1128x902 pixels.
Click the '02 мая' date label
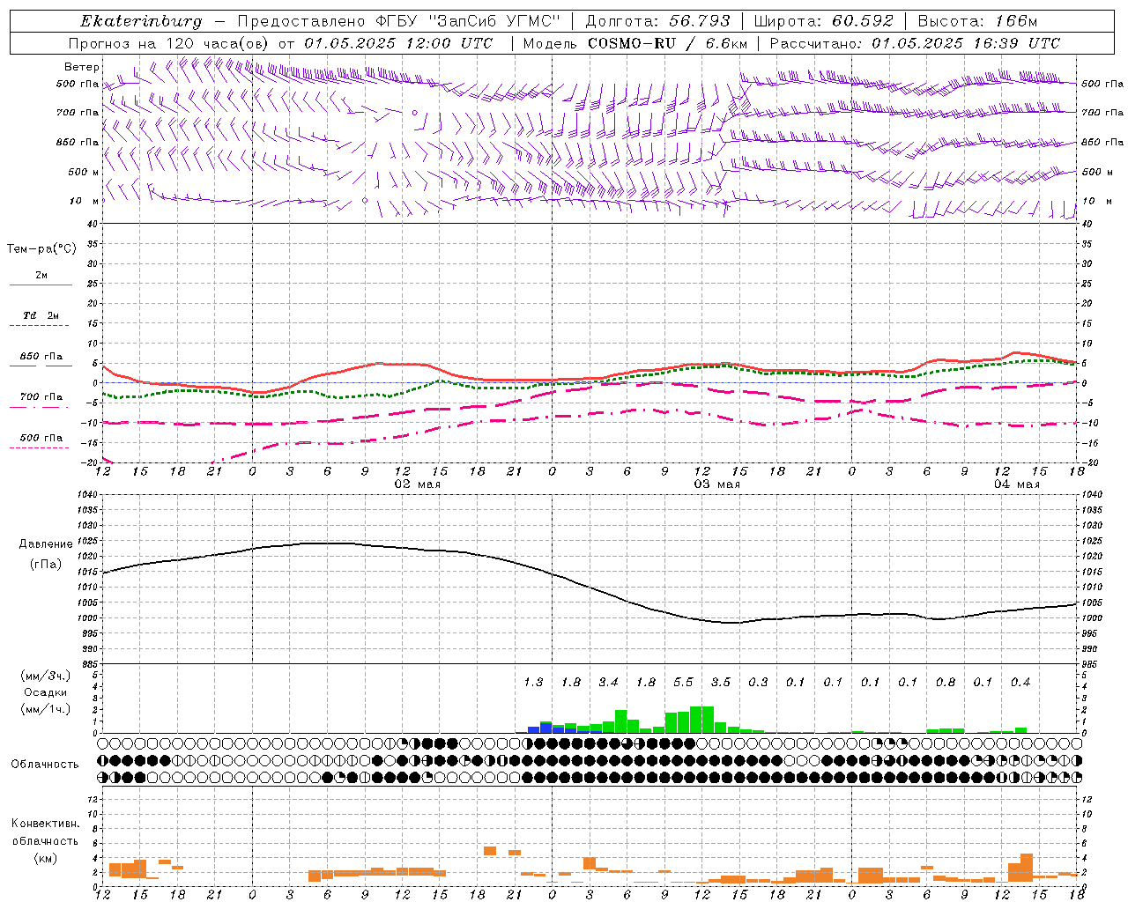[x=417, y=484]
